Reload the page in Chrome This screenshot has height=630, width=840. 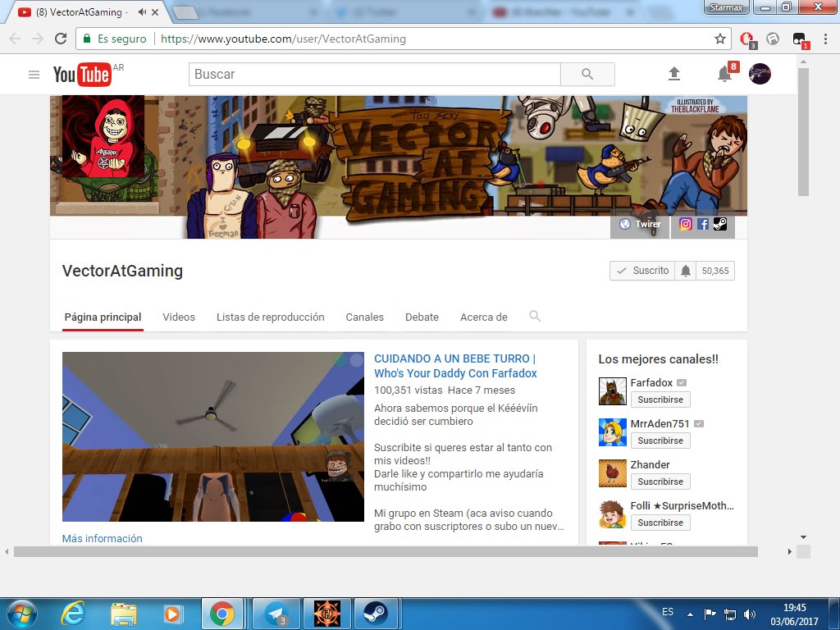click(x=61, y=39)
